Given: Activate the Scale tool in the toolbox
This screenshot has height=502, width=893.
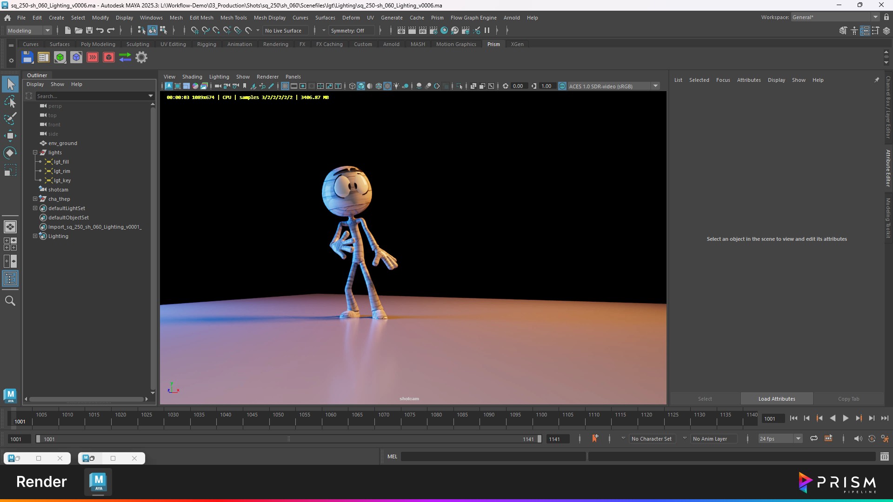Looking at the screenshot, I should (10, 171).
